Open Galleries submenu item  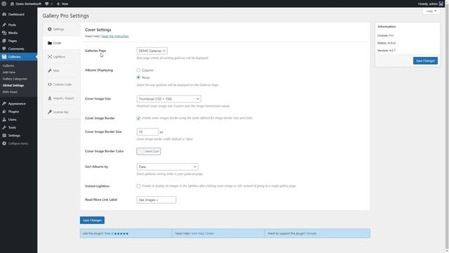point(8,65)
